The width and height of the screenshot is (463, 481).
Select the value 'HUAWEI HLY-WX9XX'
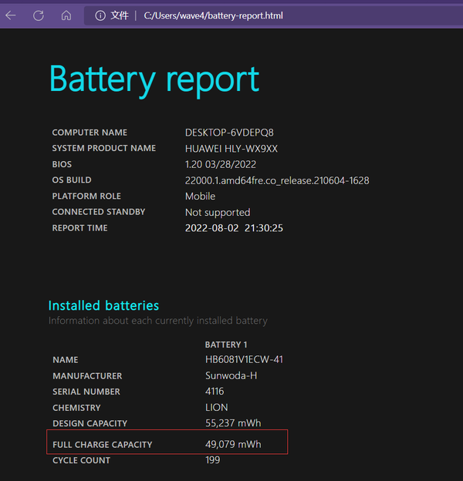[231, 149]
